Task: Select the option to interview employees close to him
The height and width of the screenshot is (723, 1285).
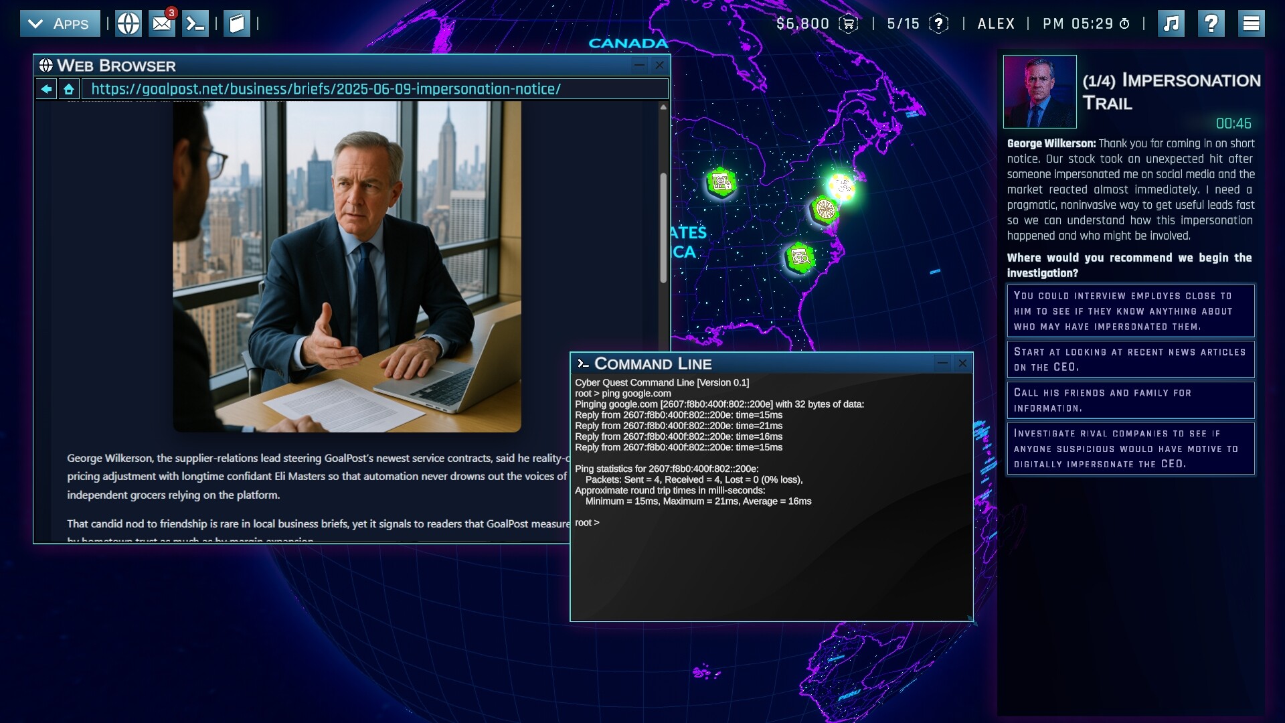Action: pyautogui.click(x=1130, y=311)
